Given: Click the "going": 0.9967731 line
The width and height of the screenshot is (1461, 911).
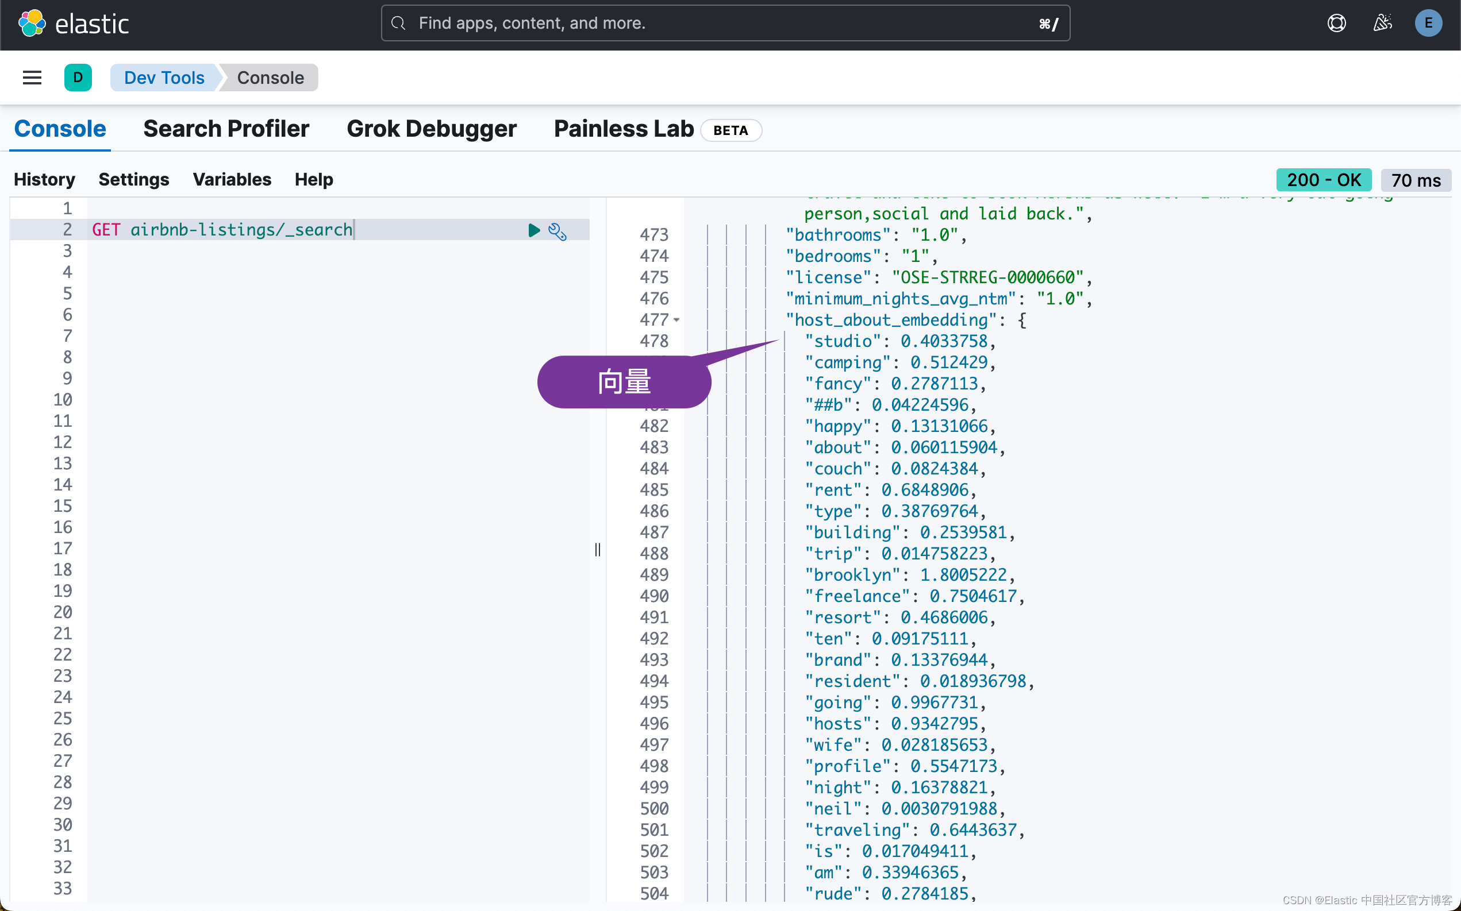Looking at the screenshot, I should [x=894, y=702].
